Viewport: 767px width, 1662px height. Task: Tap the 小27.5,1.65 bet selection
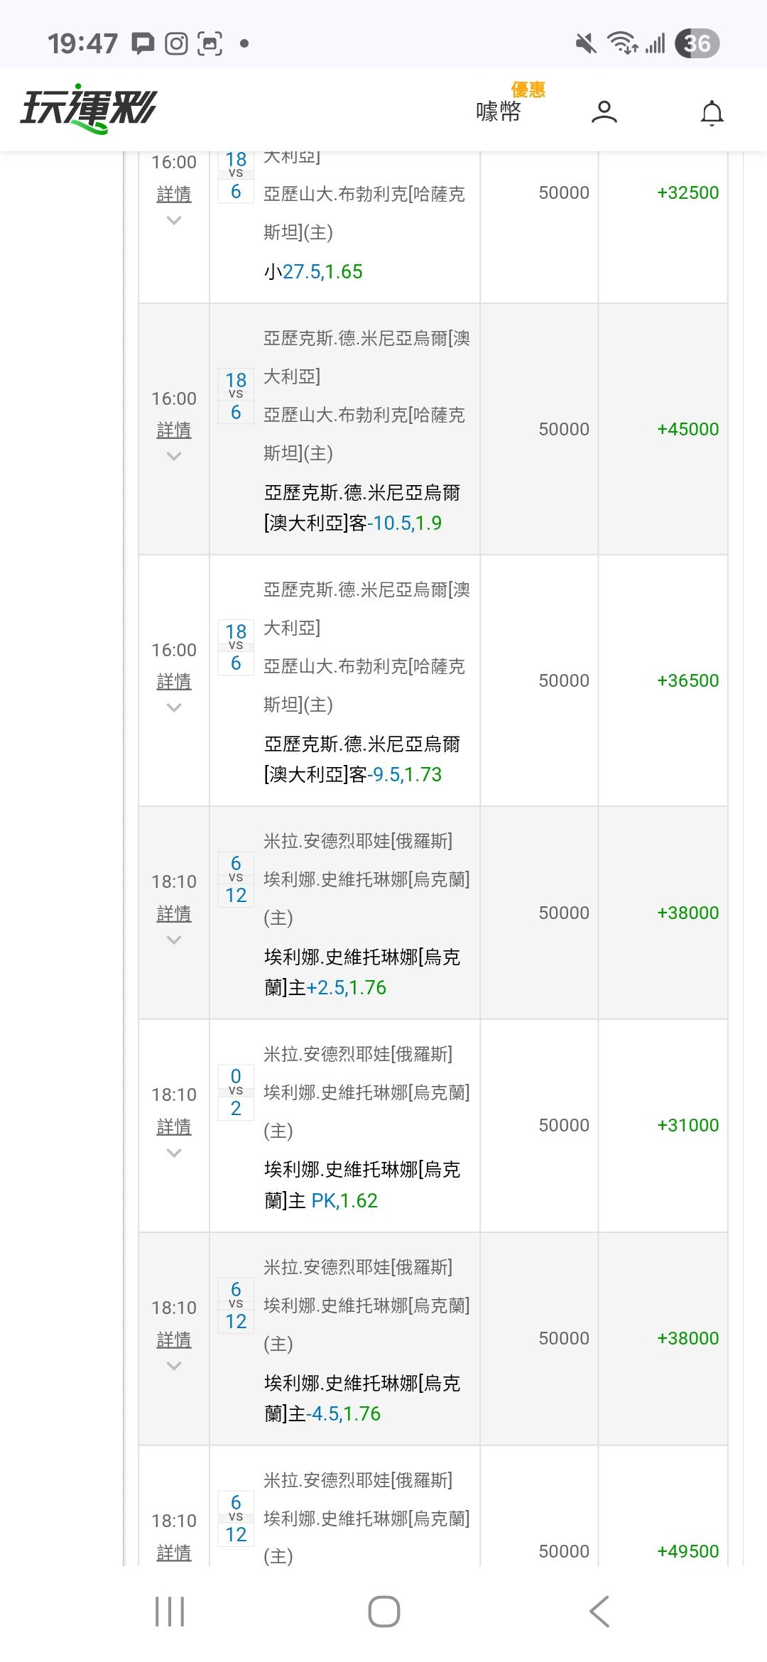[313, 272]
